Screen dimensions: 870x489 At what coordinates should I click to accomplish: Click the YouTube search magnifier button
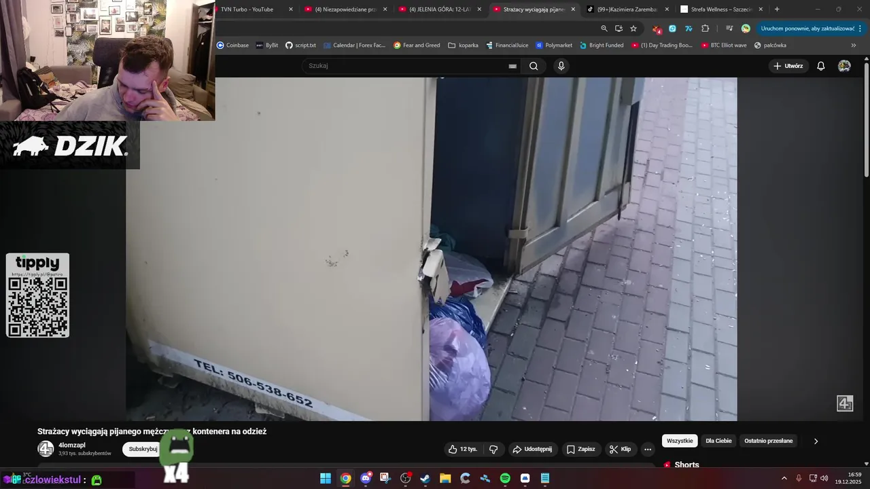534,66
